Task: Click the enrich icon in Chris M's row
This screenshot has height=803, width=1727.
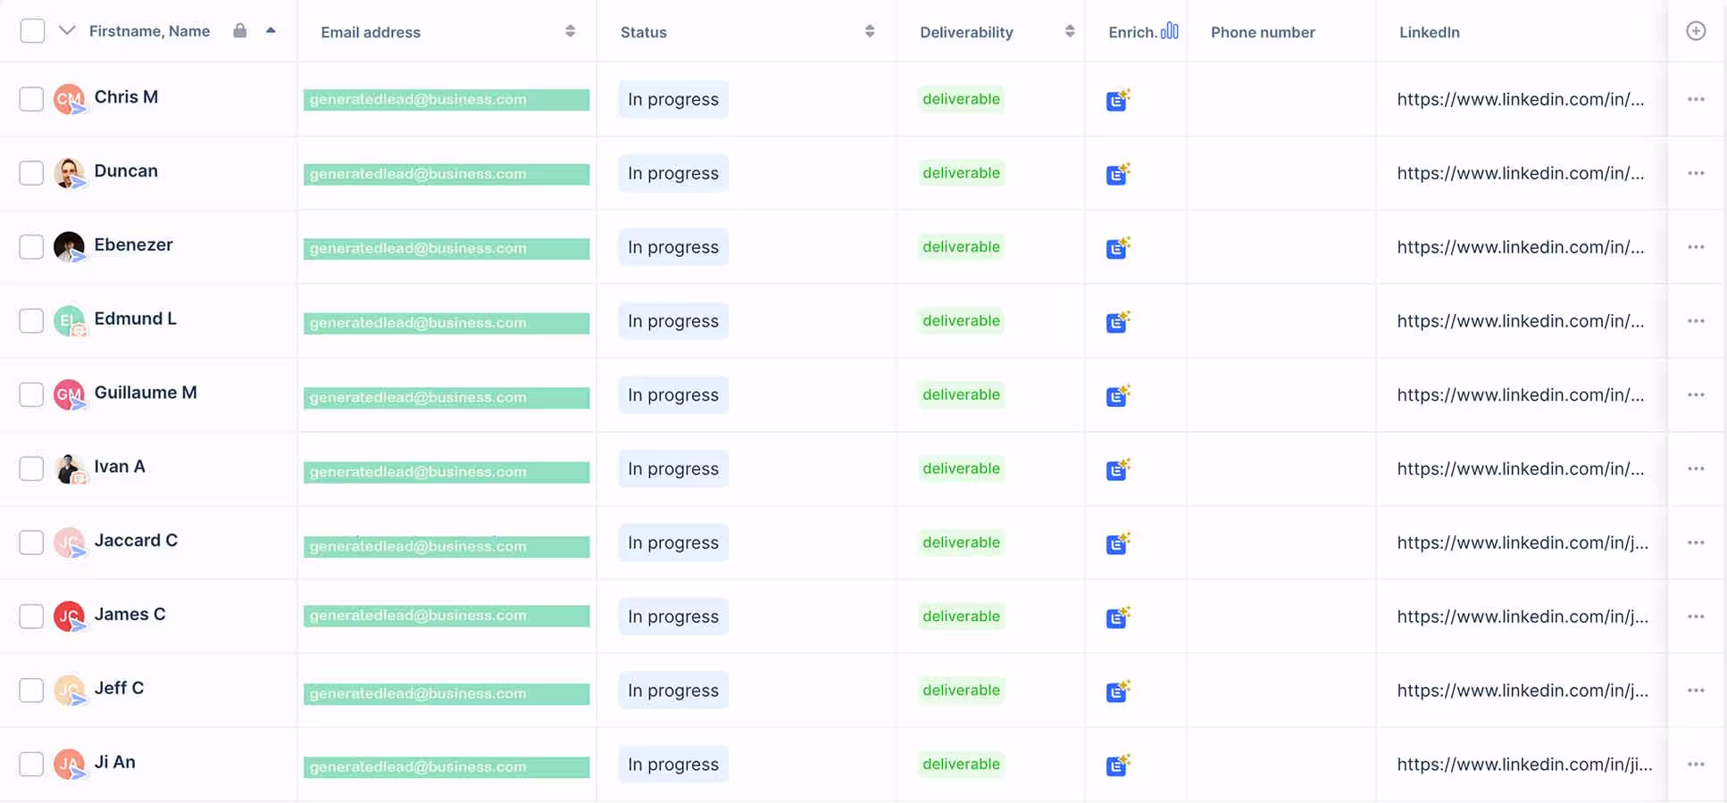Action: coord(1117,100)
